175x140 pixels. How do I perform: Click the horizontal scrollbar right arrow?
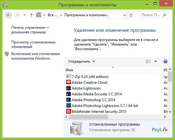165,117
